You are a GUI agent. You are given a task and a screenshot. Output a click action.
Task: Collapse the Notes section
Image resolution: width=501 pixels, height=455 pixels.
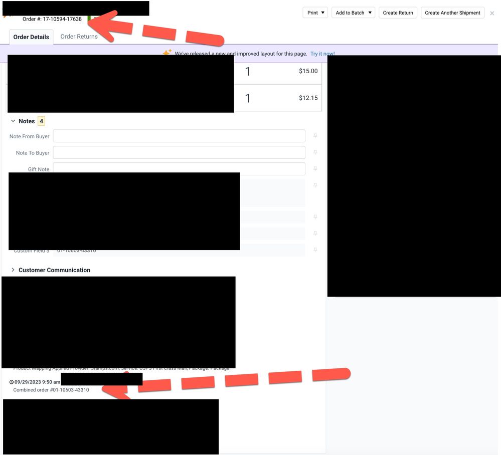[13, 121]
